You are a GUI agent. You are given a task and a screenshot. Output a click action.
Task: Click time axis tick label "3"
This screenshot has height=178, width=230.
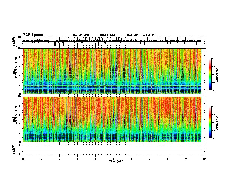pos(77,159)
